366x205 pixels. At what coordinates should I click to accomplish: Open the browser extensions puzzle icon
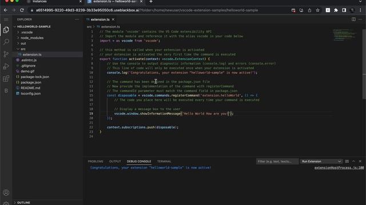(336, 10)
